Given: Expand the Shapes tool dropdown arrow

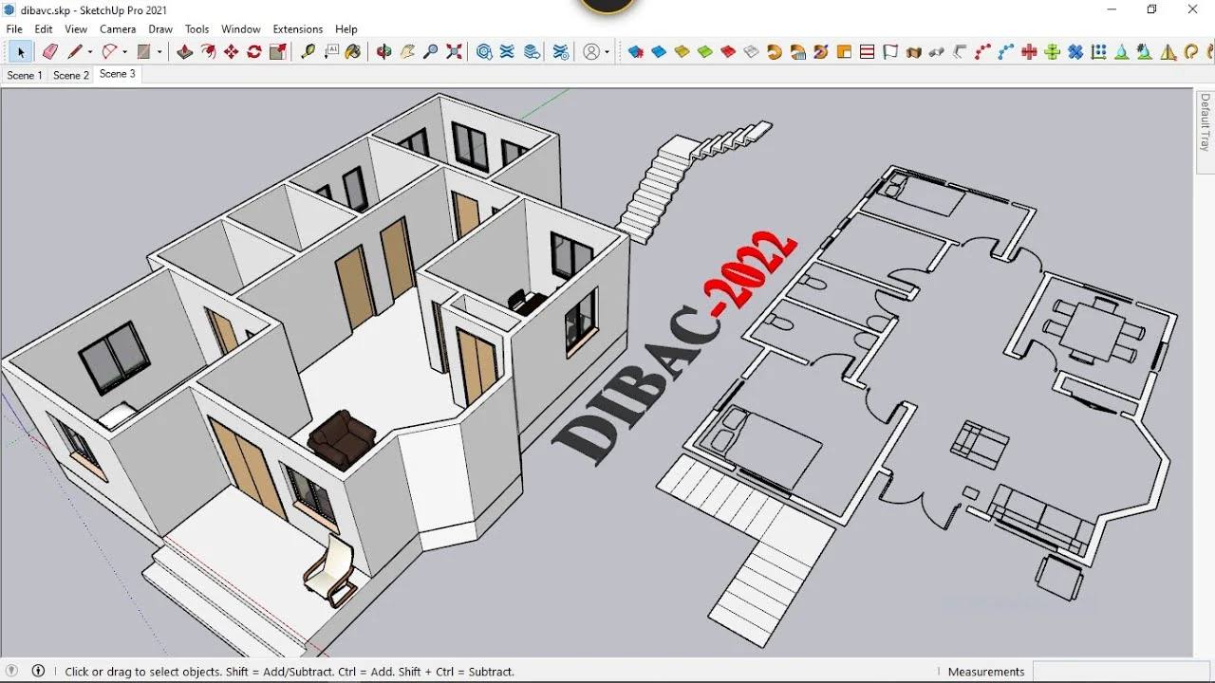Looking at the screenshot, I should coord(159,52).
